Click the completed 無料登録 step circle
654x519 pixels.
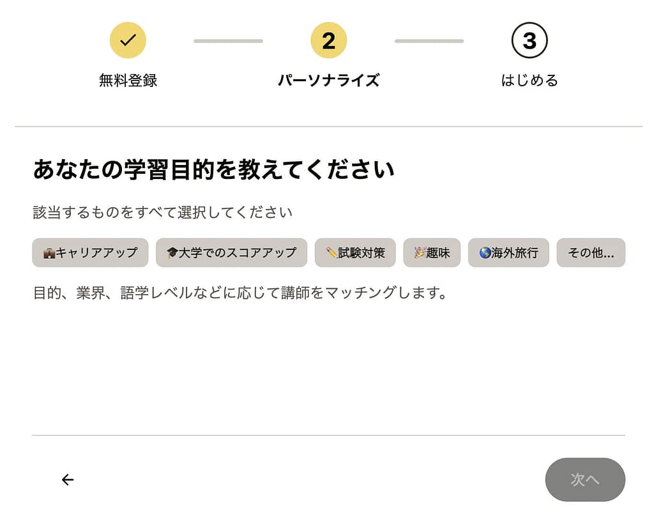coord(128,40)
